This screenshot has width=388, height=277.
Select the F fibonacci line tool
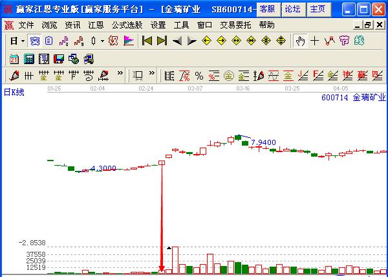(74, 76)
